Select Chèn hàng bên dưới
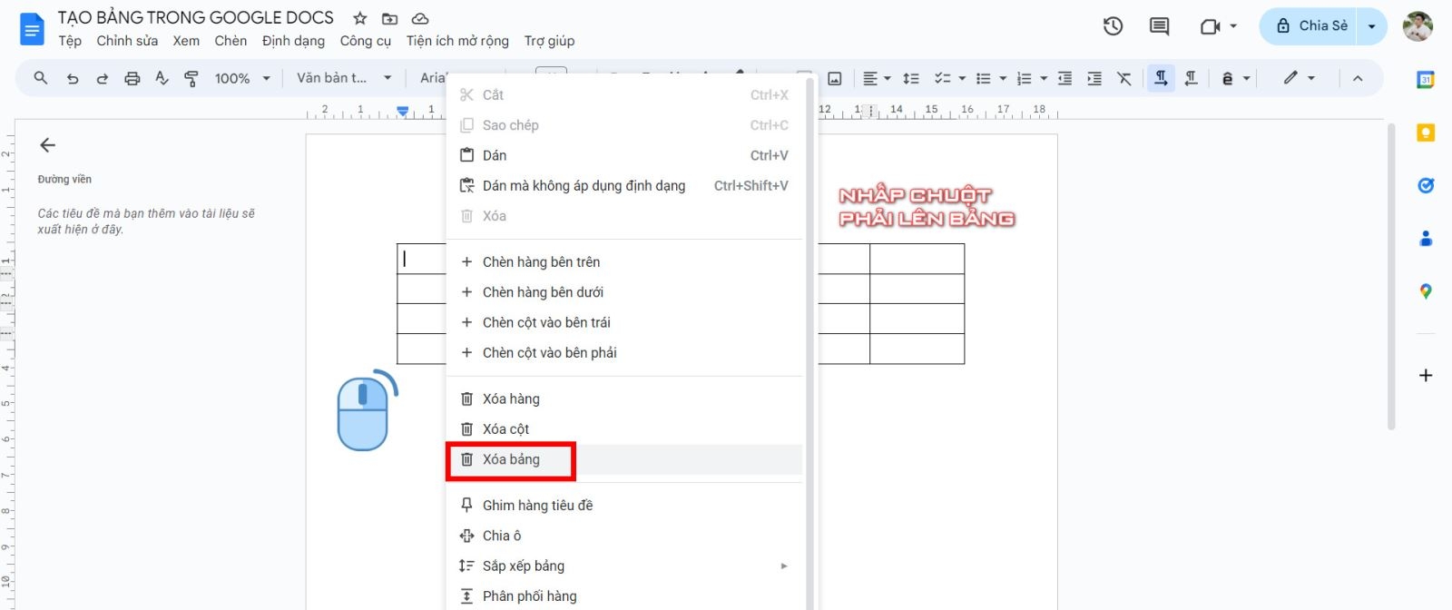This screenshot has width=1452, height=610. tap(624, 292)
